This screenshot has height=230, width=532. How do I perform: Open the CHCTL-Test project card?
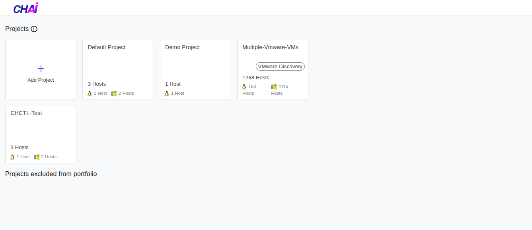[41, 131]
